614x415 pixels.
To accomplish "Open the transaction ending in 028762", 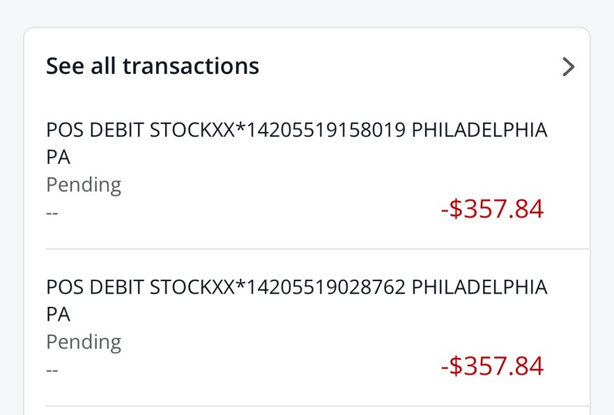I will [x=296, y=300].
